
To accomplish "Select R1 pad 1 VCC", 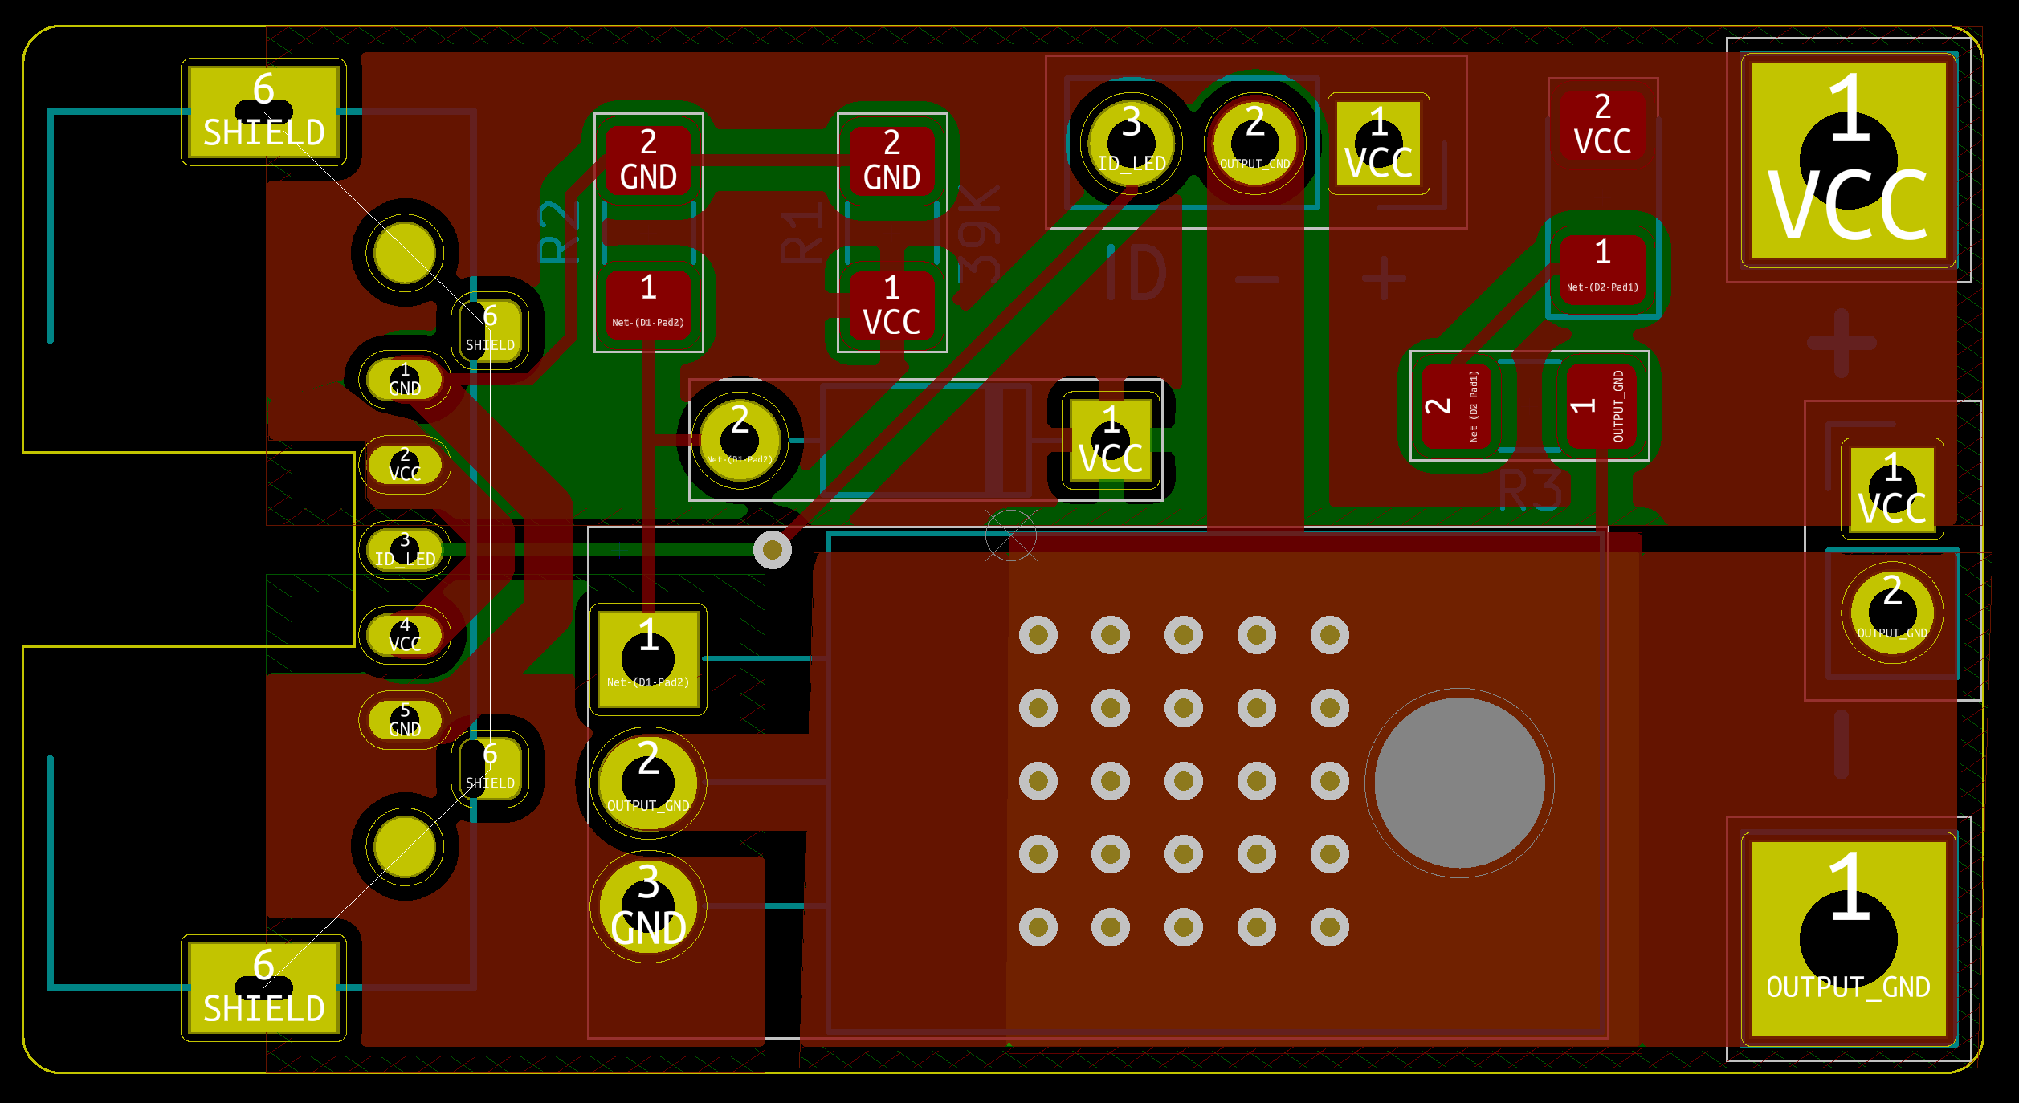I will click(891, 306).
